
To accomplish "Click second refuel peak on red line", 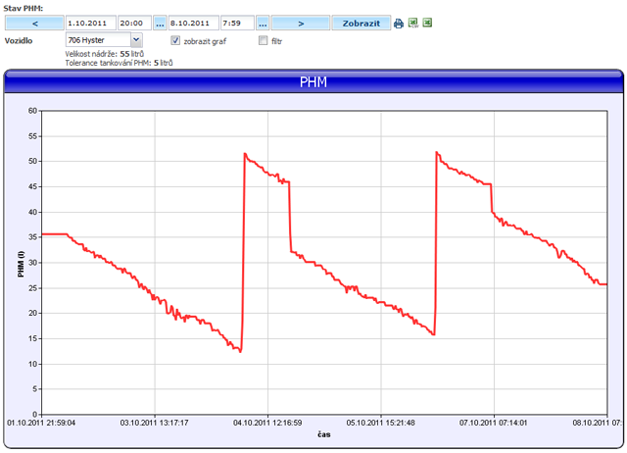I will (x=436, y=152).
